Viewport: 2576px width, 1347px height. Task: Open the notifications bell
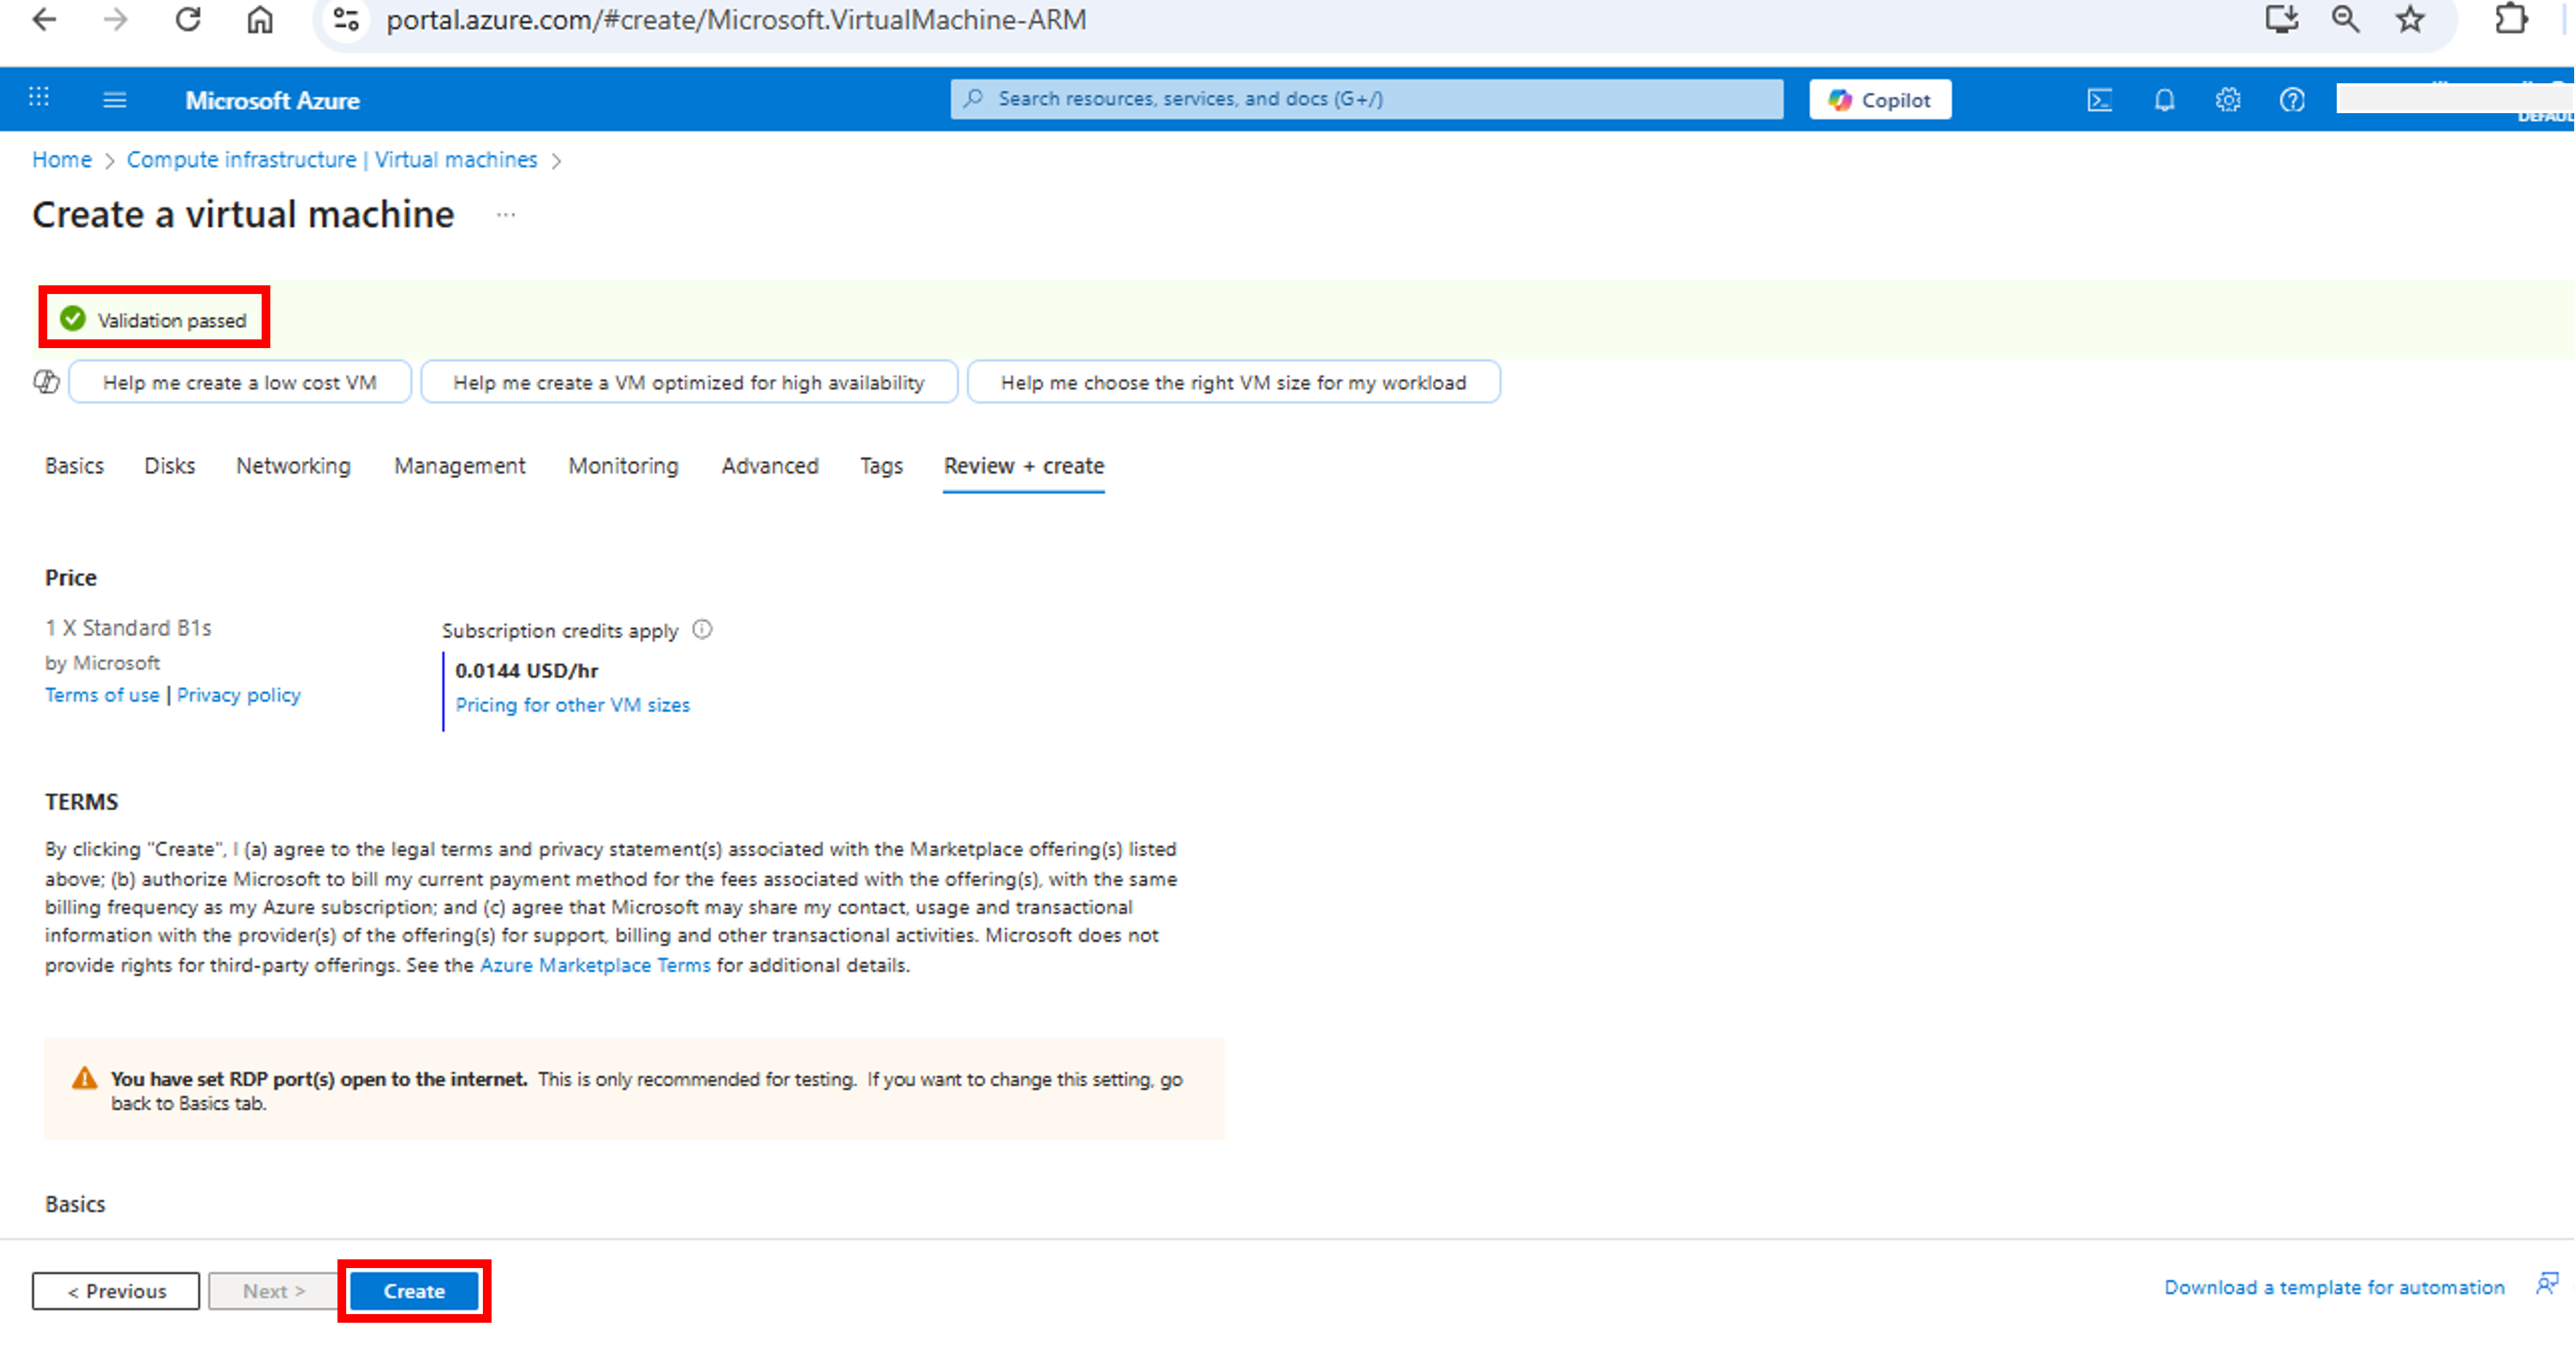point(2164,100)
